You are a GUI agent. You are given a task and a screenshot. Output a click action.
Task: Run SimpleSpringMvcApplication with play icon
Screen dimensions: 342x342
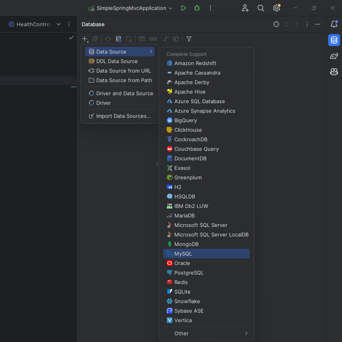point(183,8)
